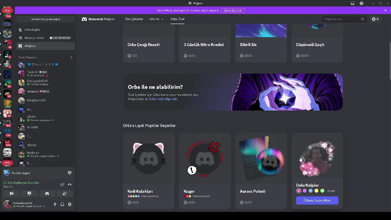Screen dimensions: 391x220
Task: Click Ödeme Seçenekleri button
Action: point(317,200)
